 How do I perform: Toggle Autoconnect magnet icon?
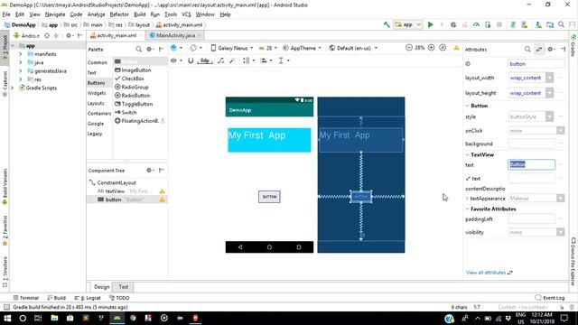[x=191, y=60]
